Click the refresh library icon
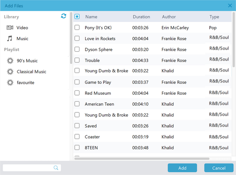Image resolution: width=236 pixels, height=175 pixels. tap(64, 16)
